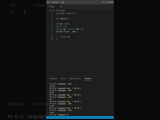
Task: Click the 'int y = 5;' line
Action: (61, 26)
